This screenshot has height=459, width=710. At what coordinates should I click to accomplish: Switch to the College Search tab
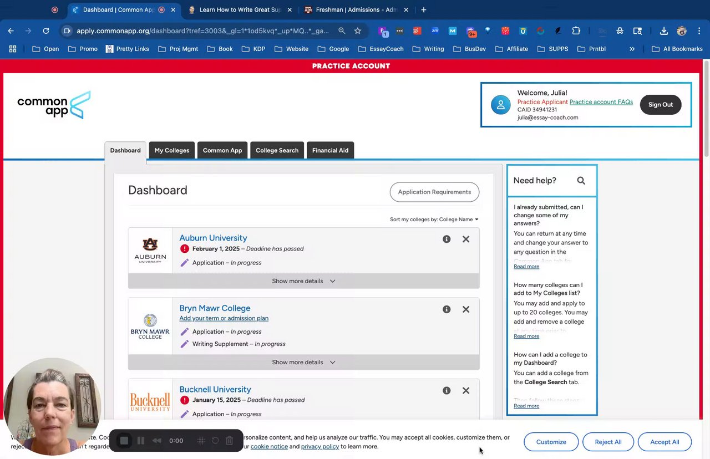pos(277,150)
